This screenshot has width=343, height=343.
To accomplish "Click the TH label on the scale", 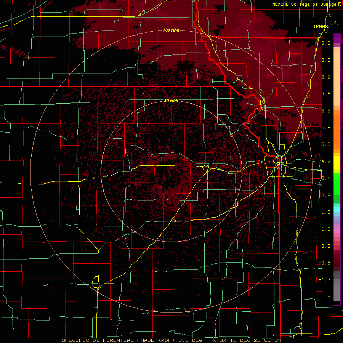I will coord(327,297).
